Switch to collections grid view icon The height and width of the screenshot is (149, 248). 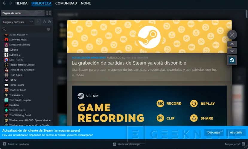(48, 13)
